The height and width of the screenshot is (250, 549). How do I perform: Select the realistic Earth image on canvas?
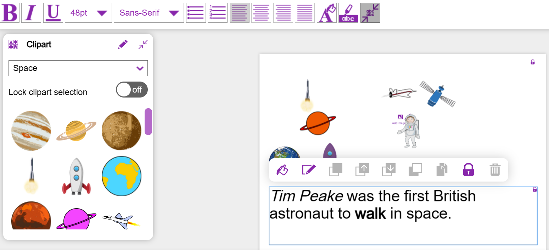point(285,153)
